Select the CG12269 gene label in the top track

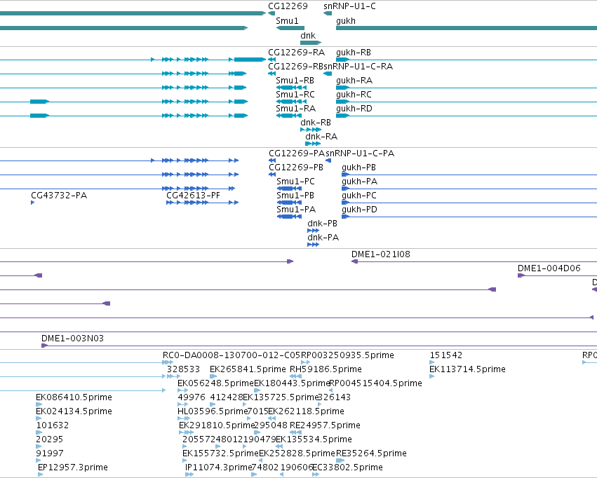[x=288, y=6]
